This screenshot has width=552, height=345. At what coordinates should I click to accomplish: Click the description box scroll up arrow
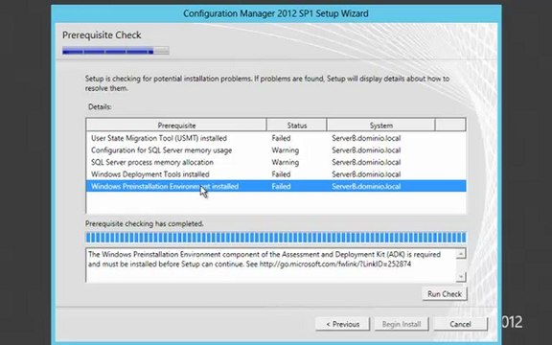click(x=461, y=253)
